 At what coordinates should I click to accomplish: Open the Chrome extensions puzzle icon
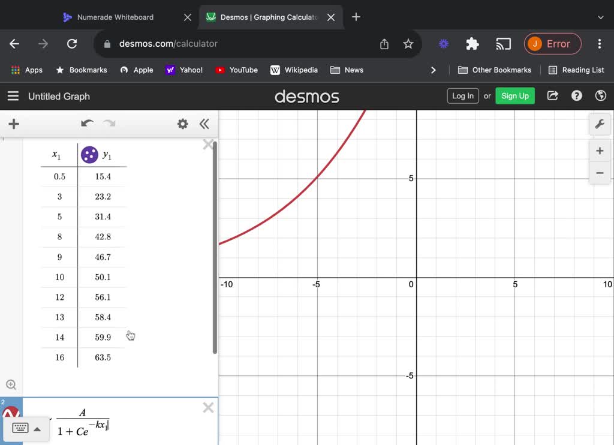point(472,44)
